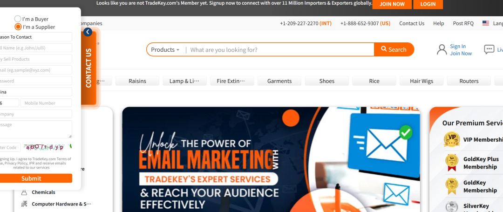Select the I'm a Supplier radio button
The width and height of the screenshot is (503, 212).
pyautogui.click(x=18, y=27)
